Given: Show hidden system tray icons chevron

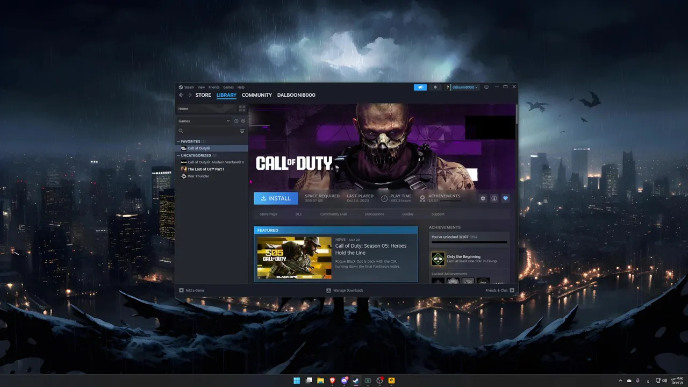Looking at the screenshot, I should [621, 381].
